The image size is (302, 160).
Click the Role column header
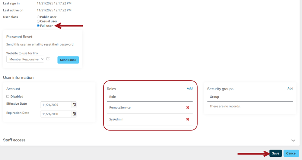tap(113, 97)
